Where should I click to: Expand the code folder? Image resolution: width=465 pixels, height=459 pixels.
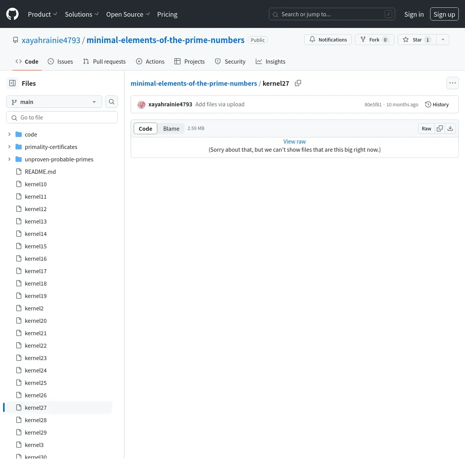click(9, 134)
